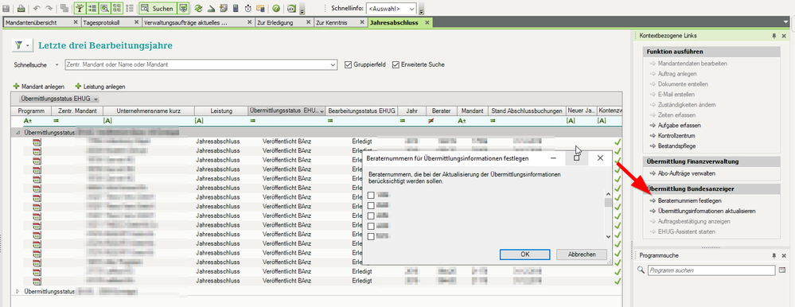This screenshot has width=795, height=307.
Task: Click the dialog scrollbar up arrow
Action: [x=609, y=195]
